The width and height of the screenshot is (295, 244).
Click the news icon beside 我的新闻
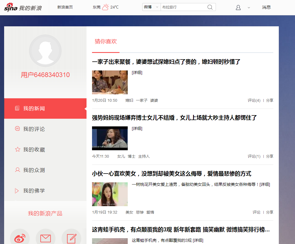point(17,108)
